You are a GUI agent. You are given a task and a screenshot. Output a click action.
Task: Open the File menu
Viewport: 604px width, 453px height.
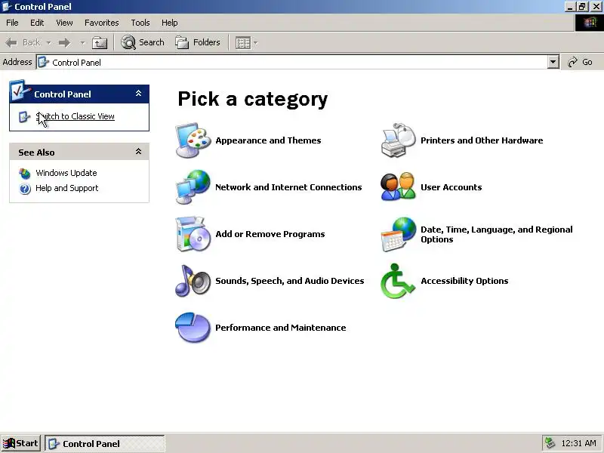tap(12, 23)
